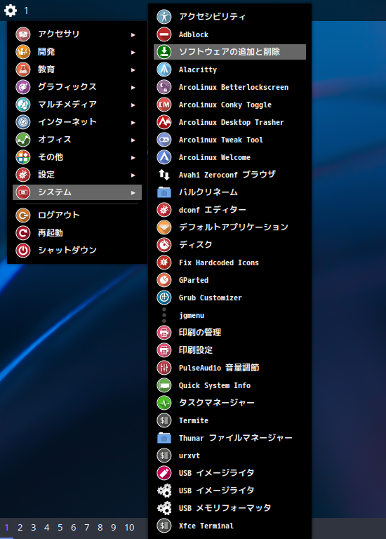Click USB イメージライタ with pink icon
Image resolution: width=386 pixels, height=539 pixels.
[x=229, y=472]
